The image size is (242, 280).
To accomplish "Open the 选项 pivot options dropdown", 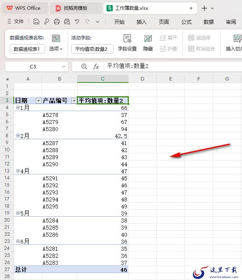I will [x=56, y=49].
